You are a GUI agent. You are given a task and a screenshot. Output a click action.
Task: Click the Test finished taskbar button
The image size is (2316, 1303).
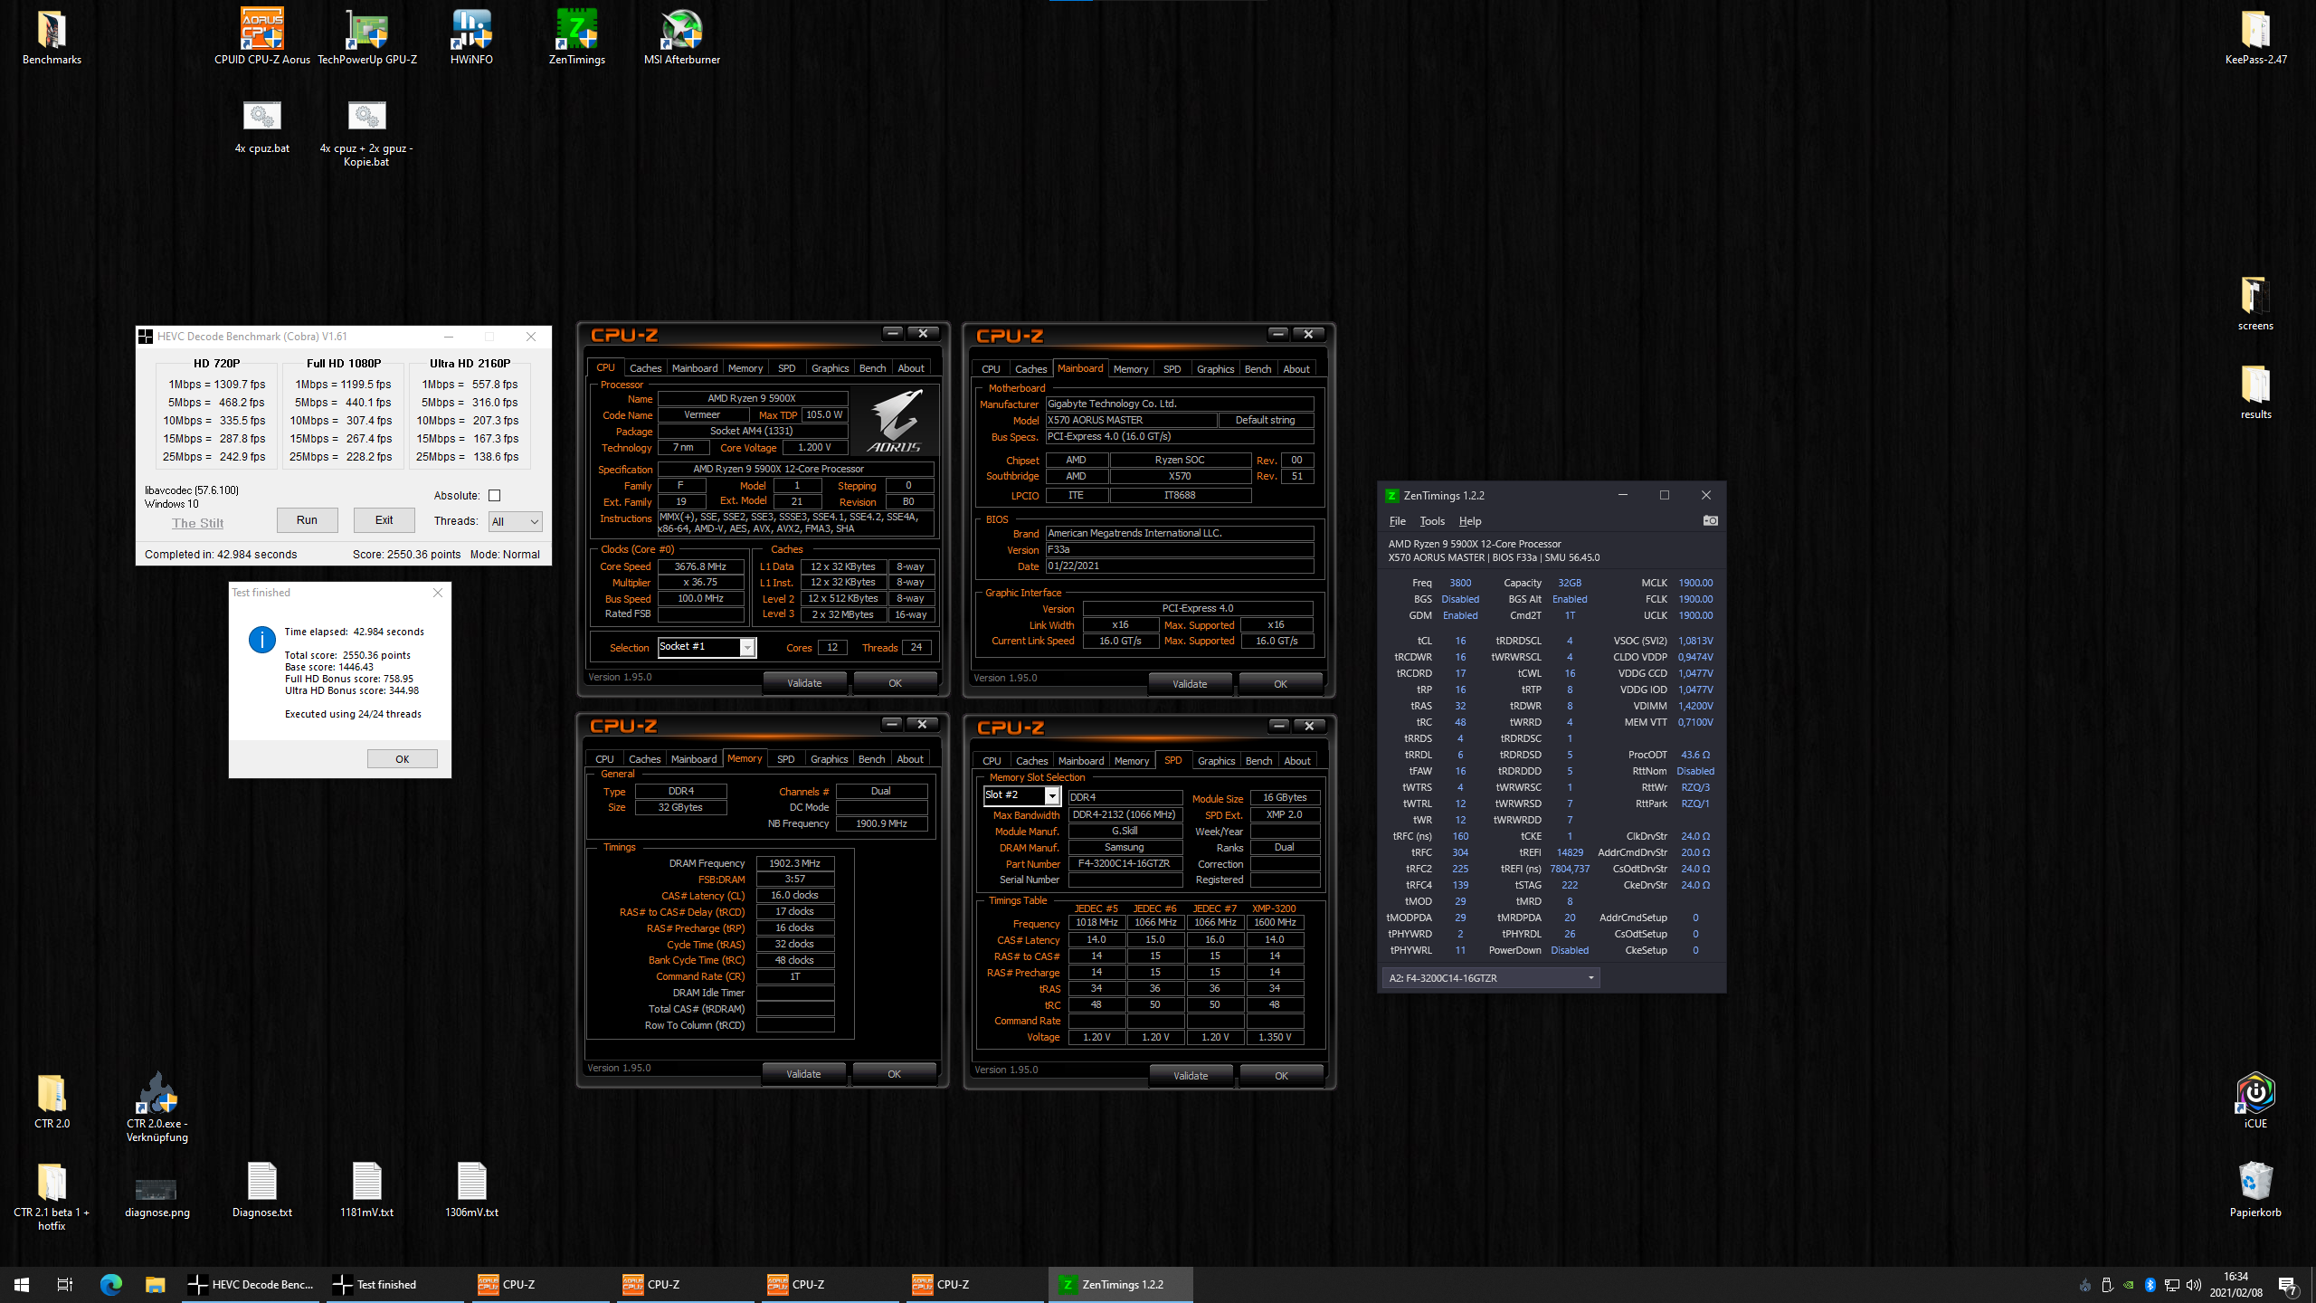396,1284
